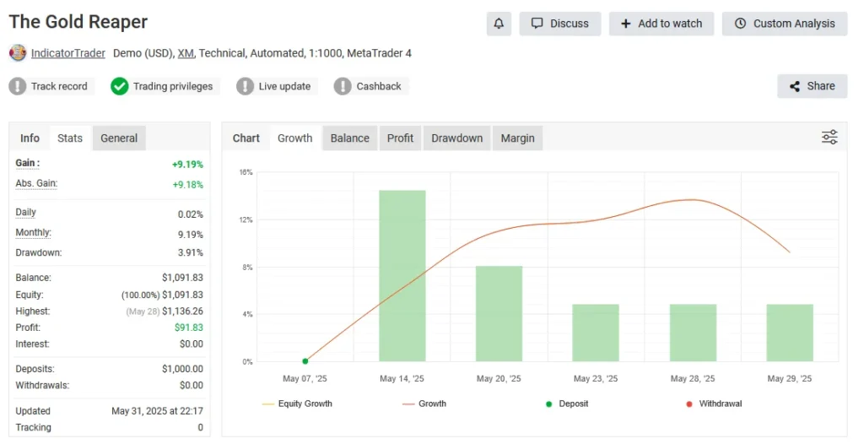Click the Cashback label
The width and height of the screenshot is (864, 444).
tap(379, 86)
